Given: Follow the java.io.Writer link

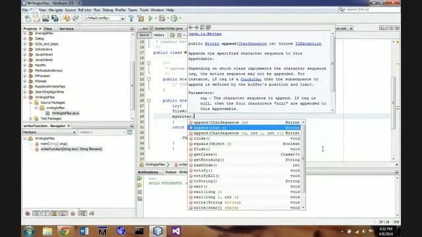Looking at the screenshot, I should pos(205,34).
